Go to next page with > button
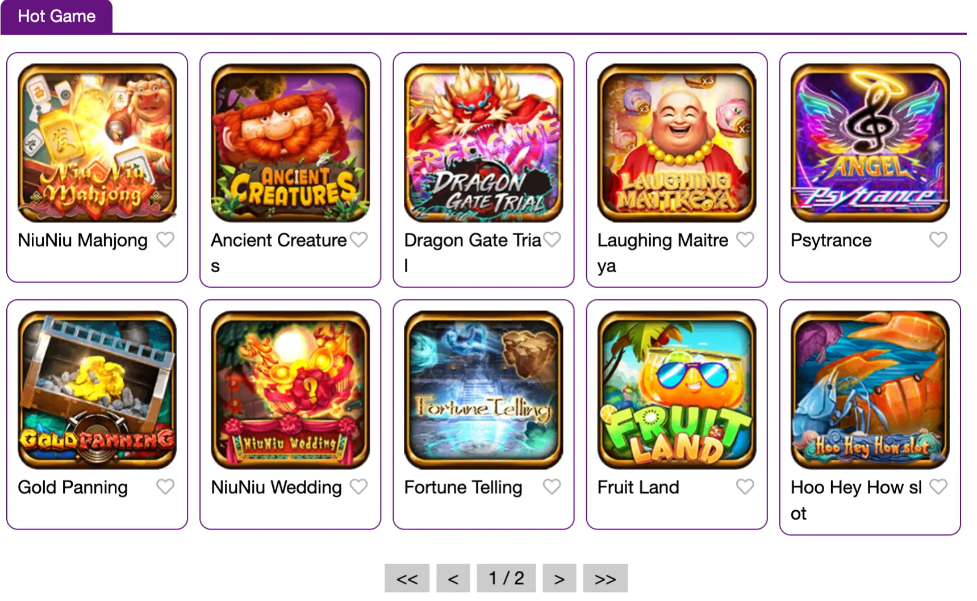 pyautogui.click(x=560, y=578)
